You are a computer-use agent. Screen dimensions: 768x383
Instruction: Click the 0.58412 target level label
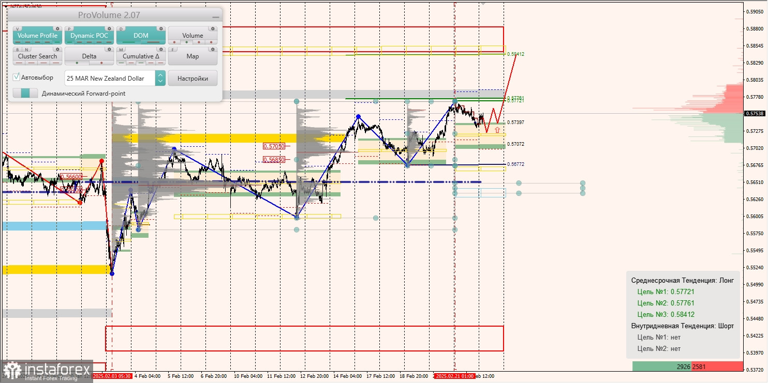pos(515,54)
